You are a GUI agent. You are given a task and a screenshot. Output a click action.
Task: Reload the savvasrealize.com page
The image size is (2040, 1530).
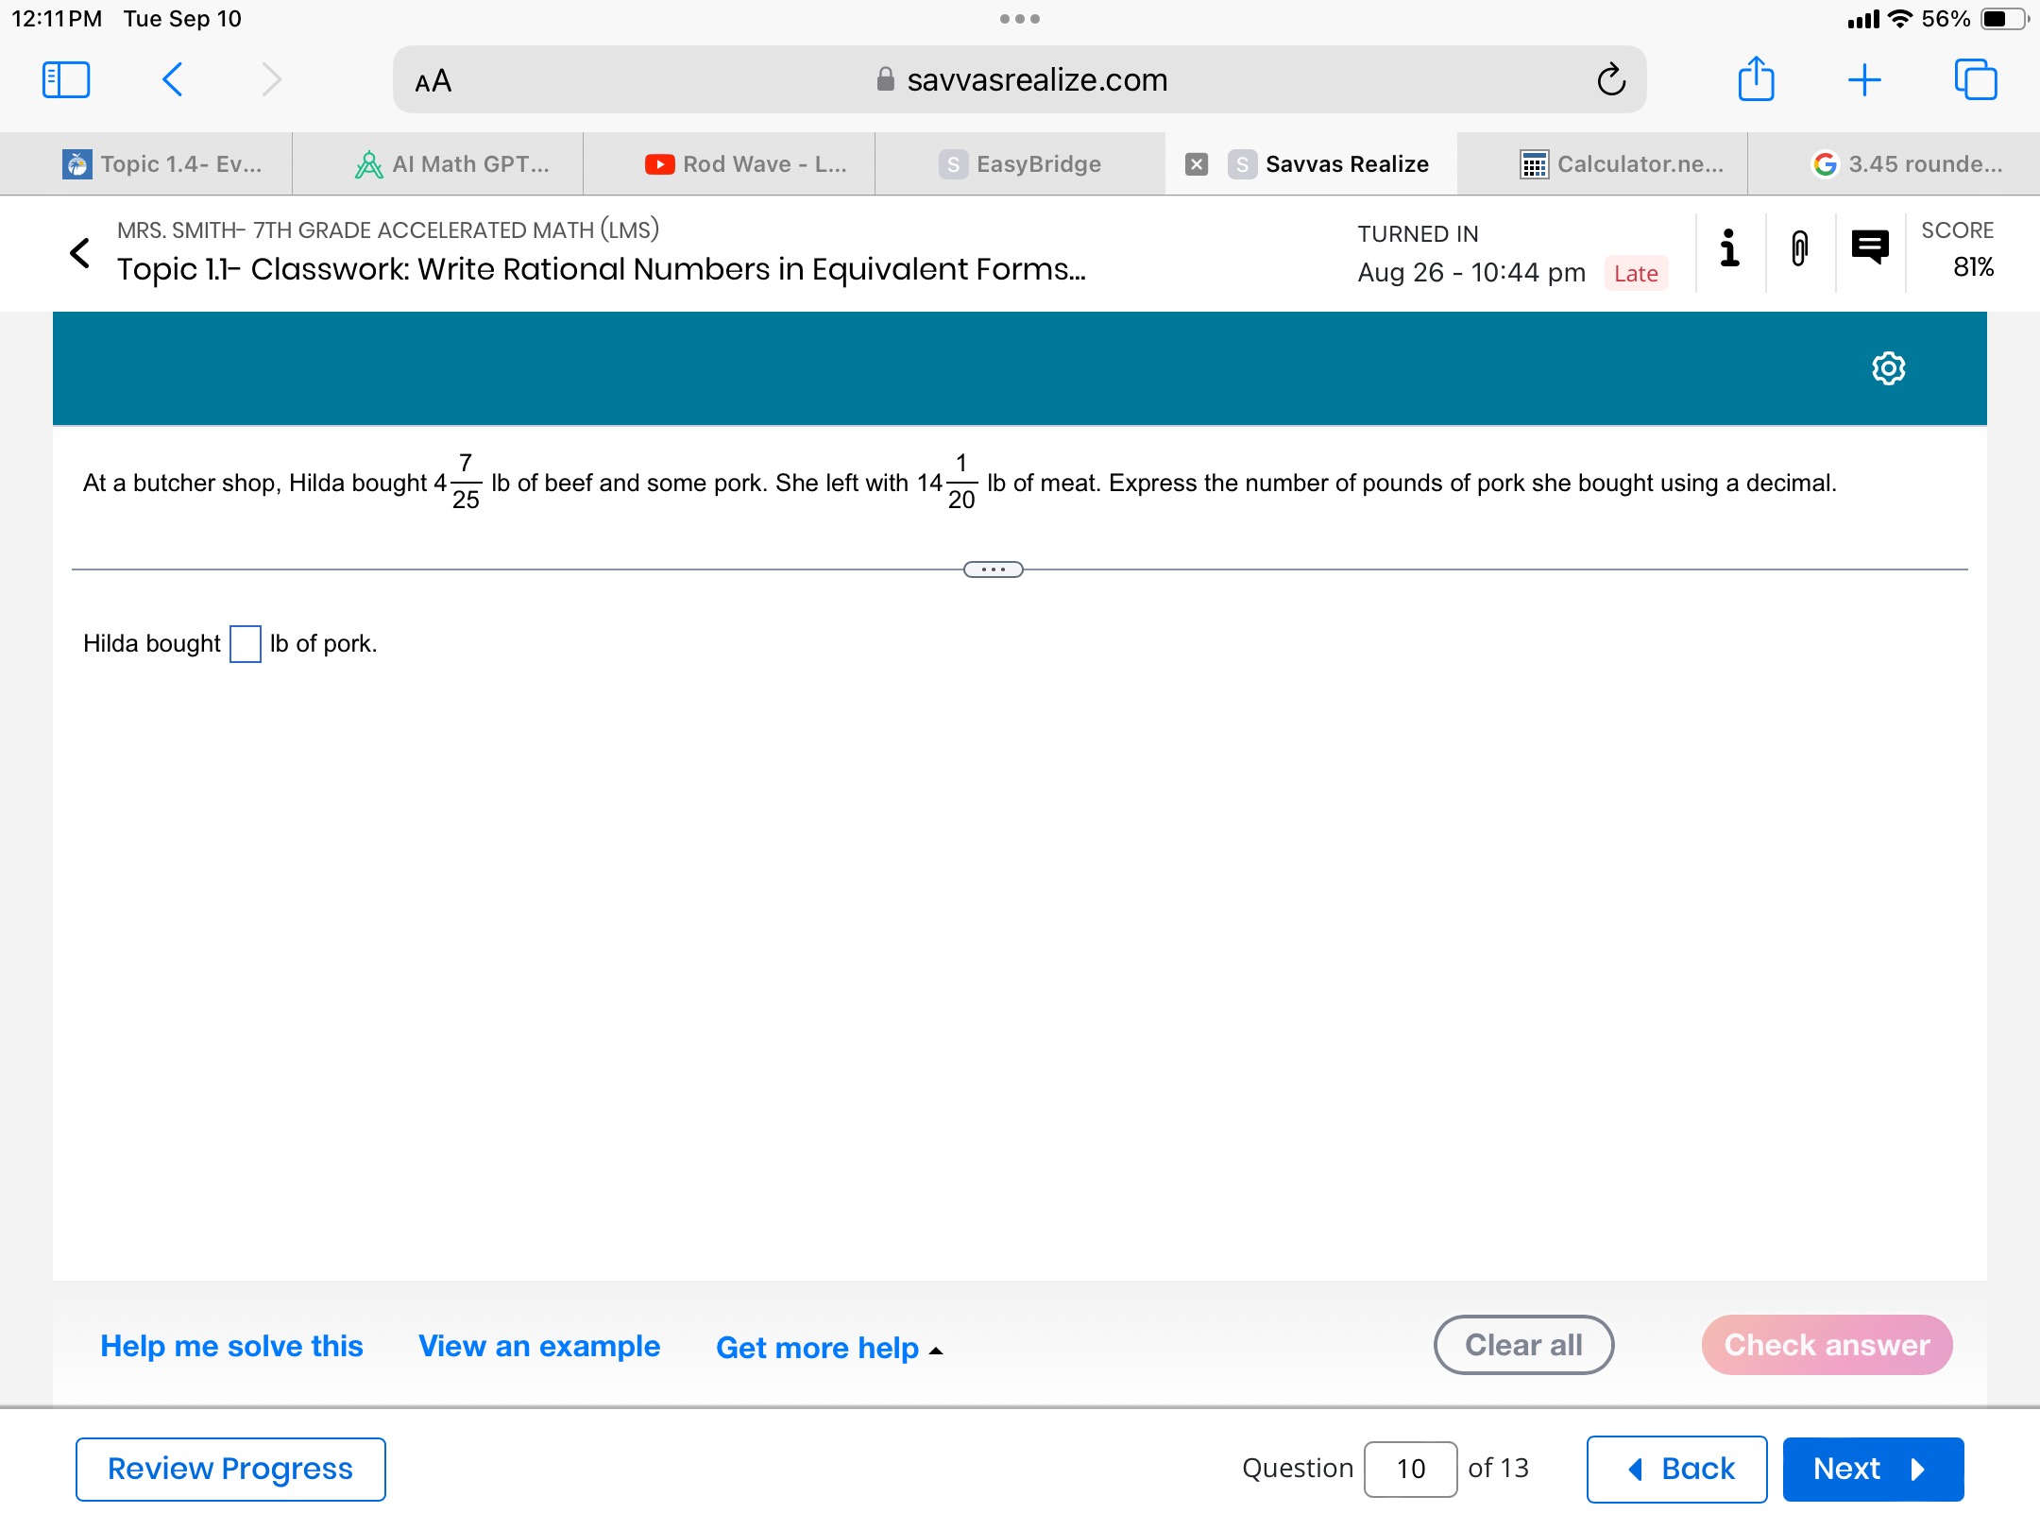(1611, 80)
